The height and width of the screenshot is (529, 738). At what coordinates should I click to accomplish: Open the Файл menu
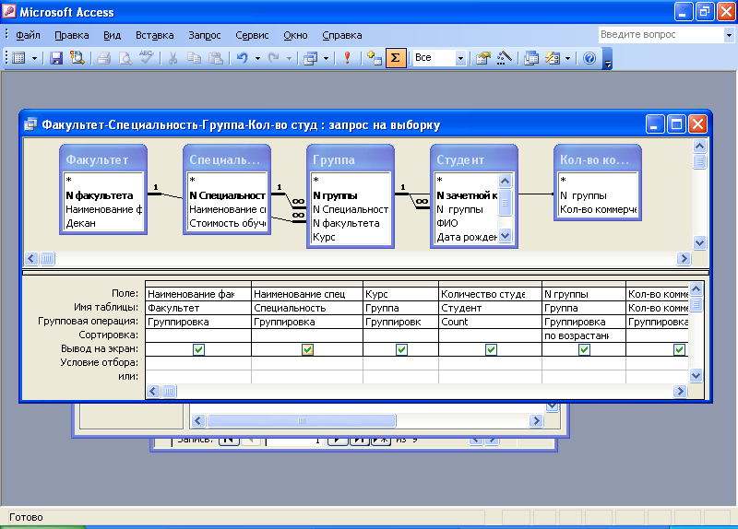click(x=28, y=35)
